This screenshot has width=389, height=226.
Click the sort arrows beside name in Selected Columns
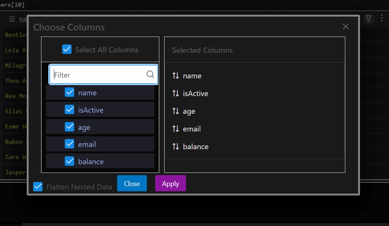(x=176, y=76)
